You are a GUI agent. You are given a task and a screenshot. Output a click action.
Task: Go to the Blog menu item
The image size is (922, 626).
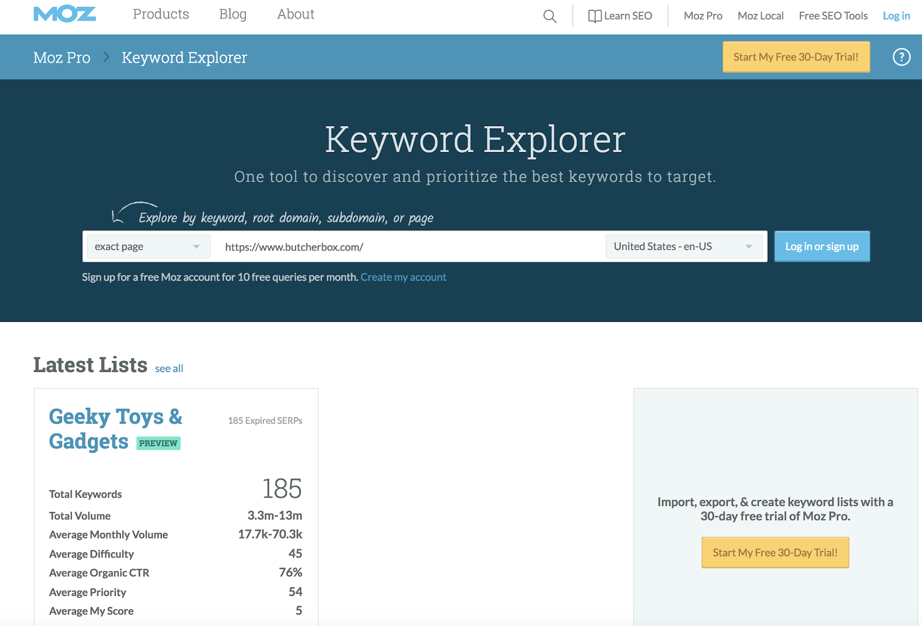tap(233, 14)
